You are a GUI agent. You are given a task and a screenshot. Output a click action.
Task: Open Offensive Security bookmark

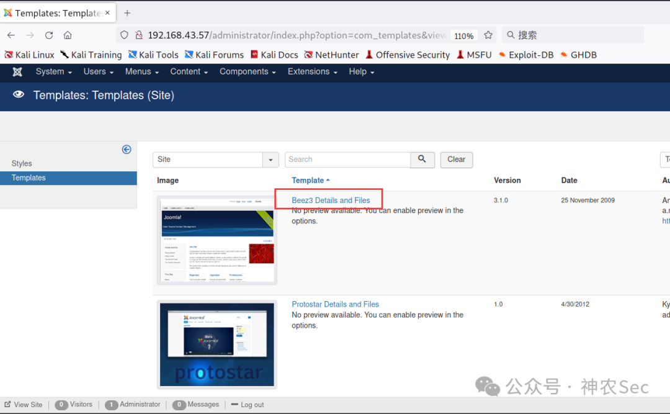coord(408,55)
